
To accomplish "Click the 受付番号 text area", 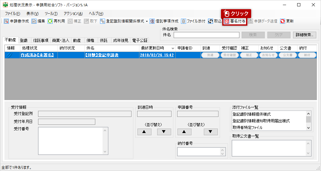I will pyautogui.click(x=73, y=141).
